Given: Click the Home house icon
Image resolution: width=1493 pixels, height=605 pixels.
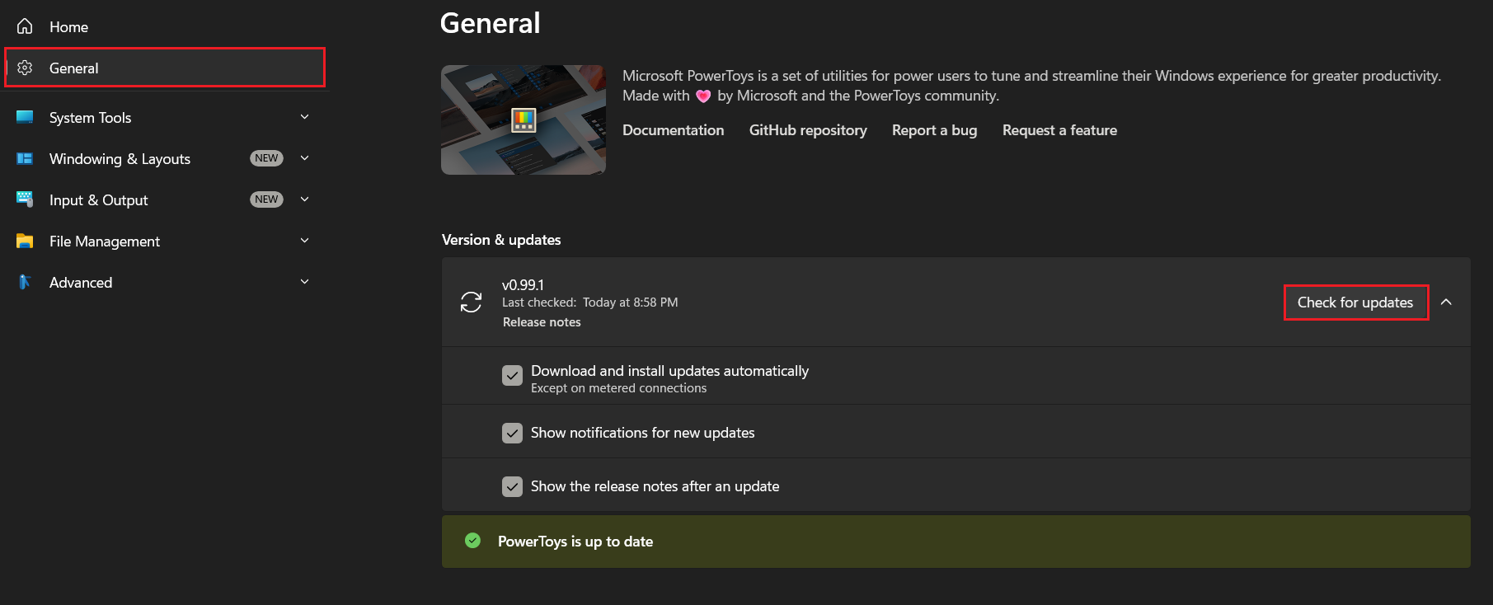Looking at the screenshot, I should [25, 26].
